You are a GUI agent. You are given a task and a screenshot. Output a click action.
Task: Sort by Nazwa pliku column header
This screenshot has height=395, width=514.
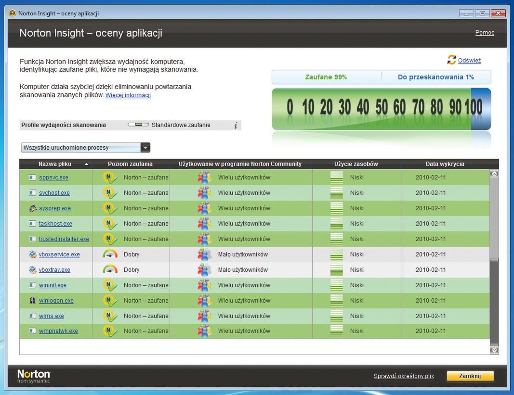(x=55, y=164)
